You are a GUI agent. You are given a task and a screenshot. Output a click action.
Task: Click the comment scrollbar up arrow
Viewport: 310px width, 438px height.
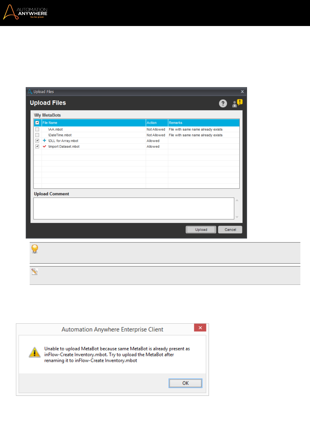[237, 201]
